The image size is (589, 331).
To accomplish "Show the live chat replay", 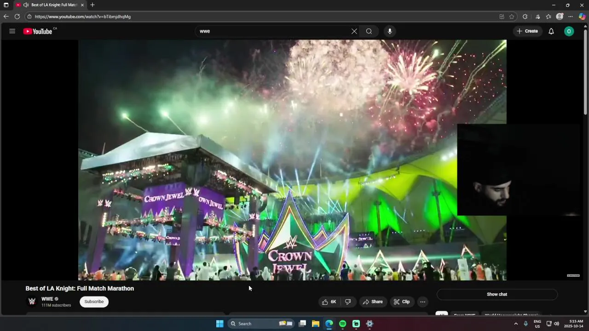I will (497, 294).
